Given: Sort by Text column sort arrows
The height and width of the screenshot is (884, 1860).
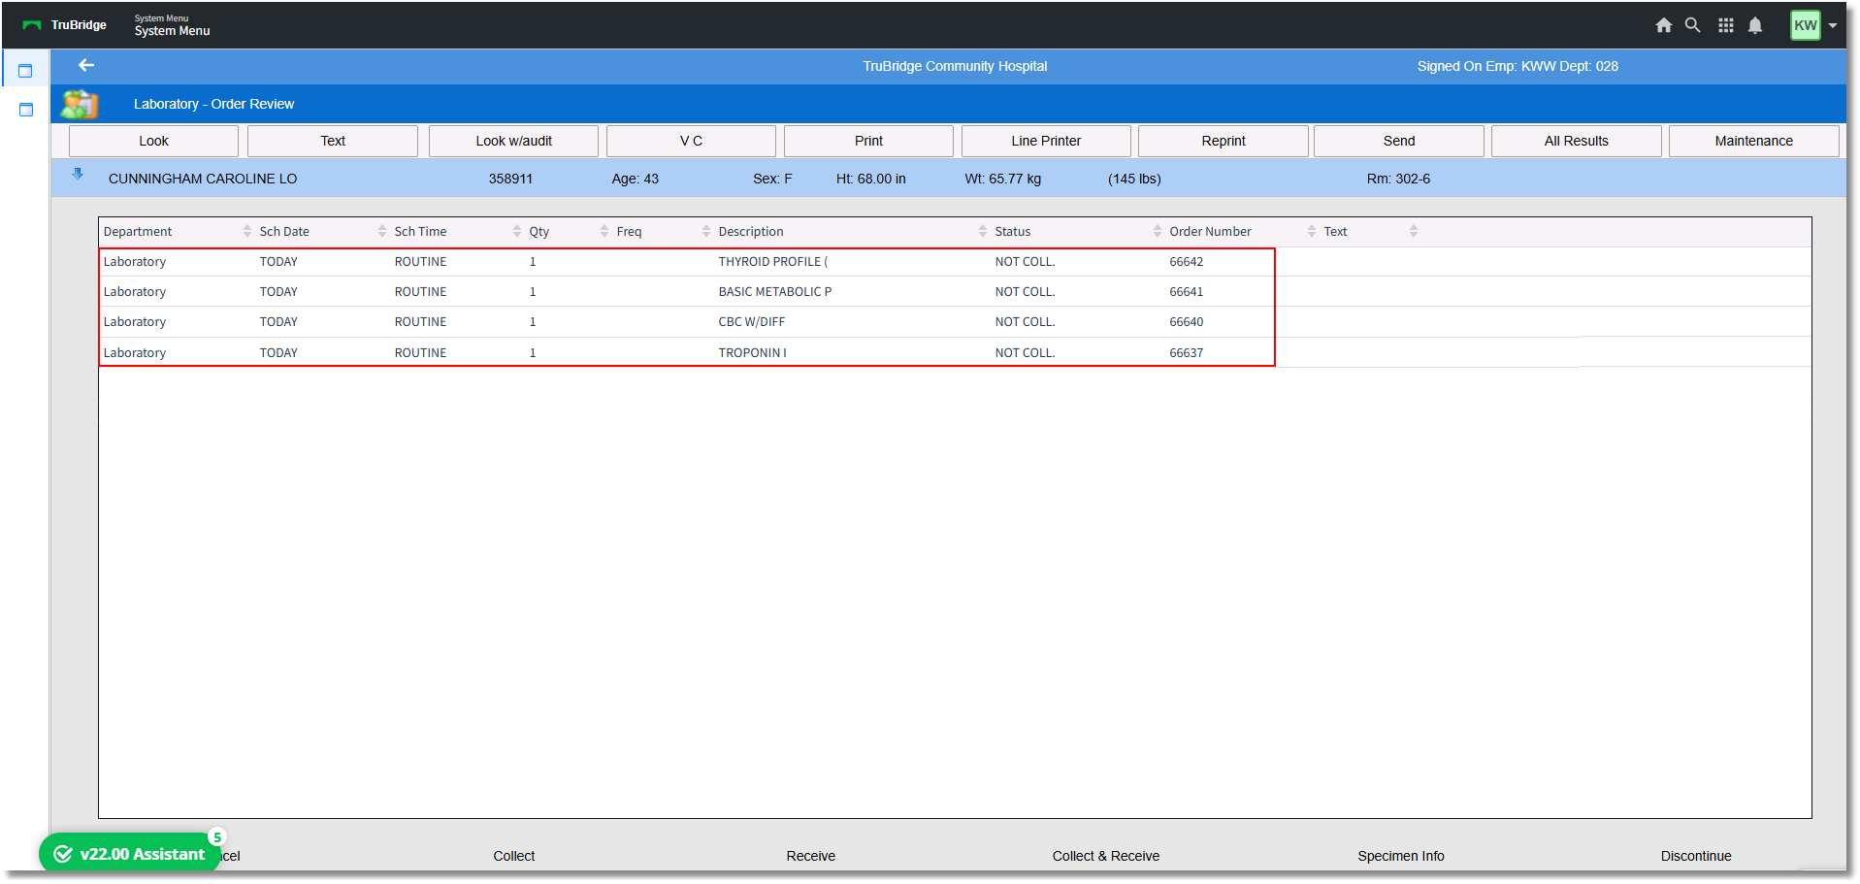Looking at the screenshot, I should click(x=1414, y=231).
